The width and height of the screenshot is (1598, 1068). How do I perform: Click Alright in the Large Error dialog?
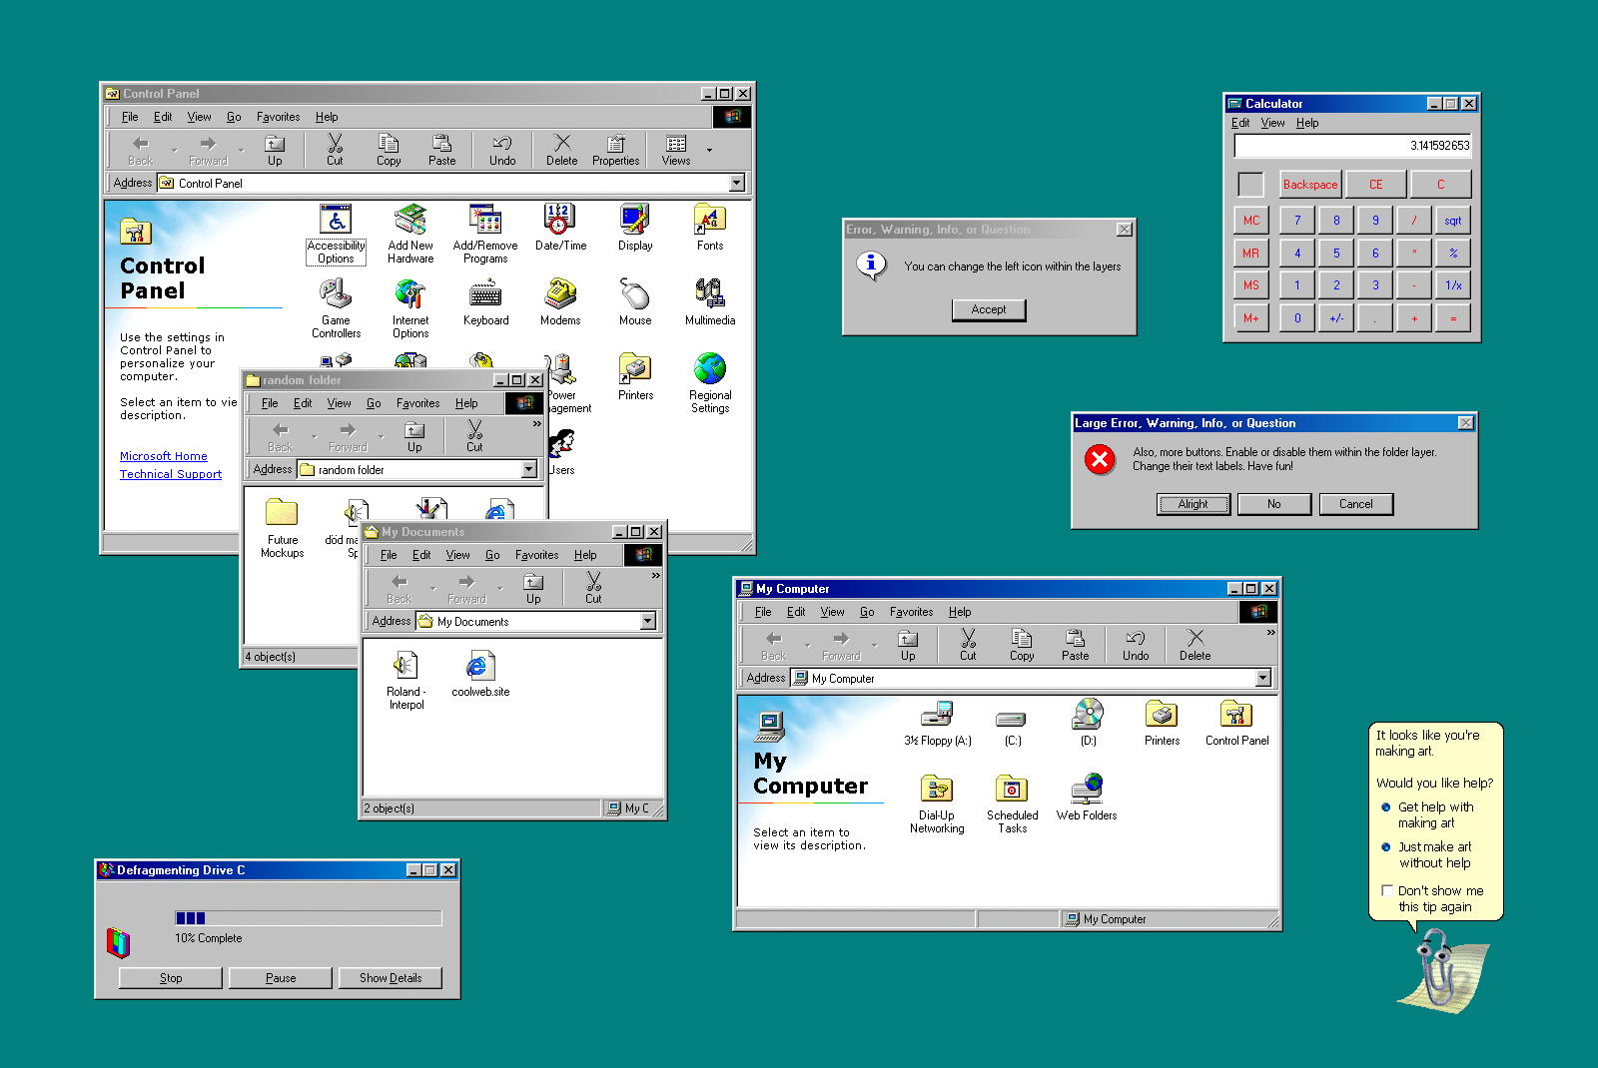[1193, 504]
